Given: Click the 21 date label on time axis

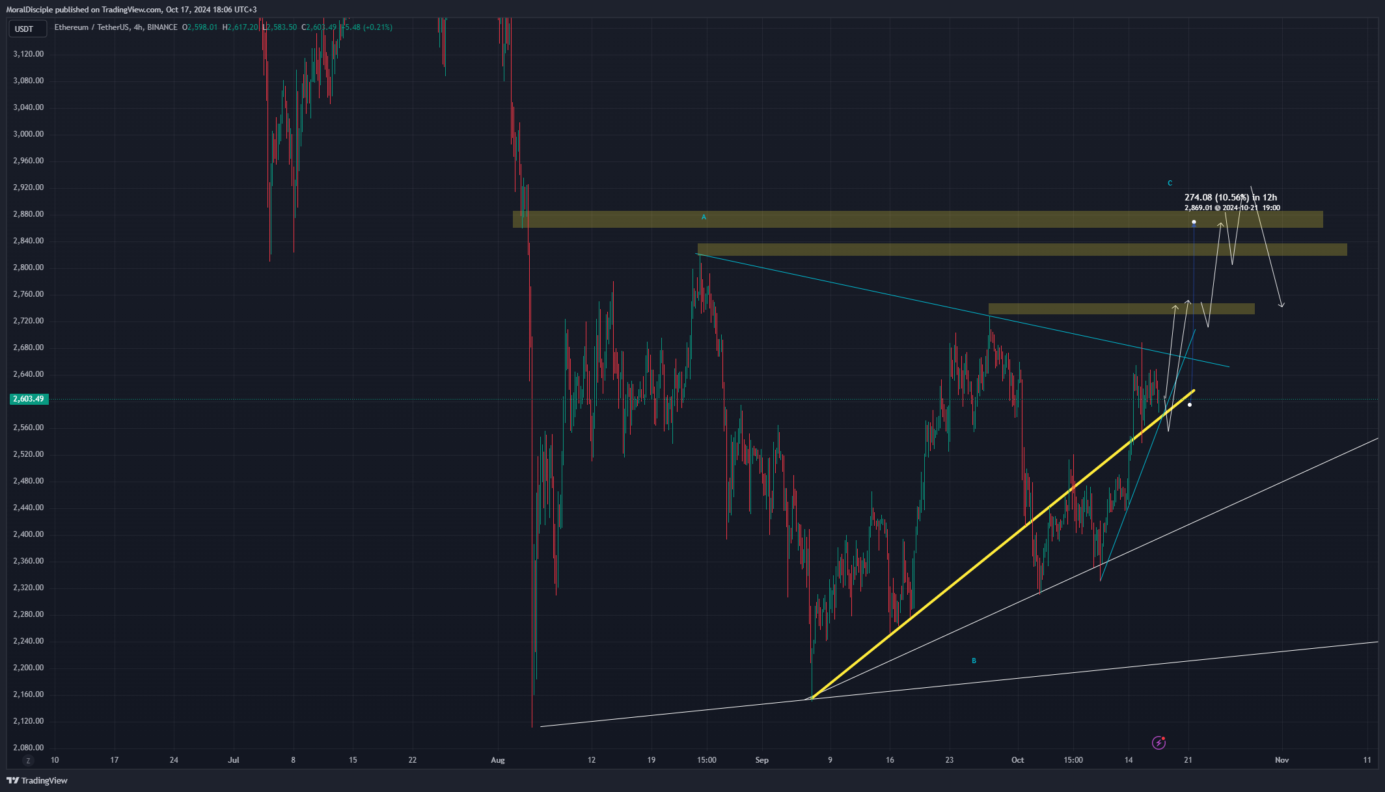Looking at the screenshot, I should coord(1188,760).
